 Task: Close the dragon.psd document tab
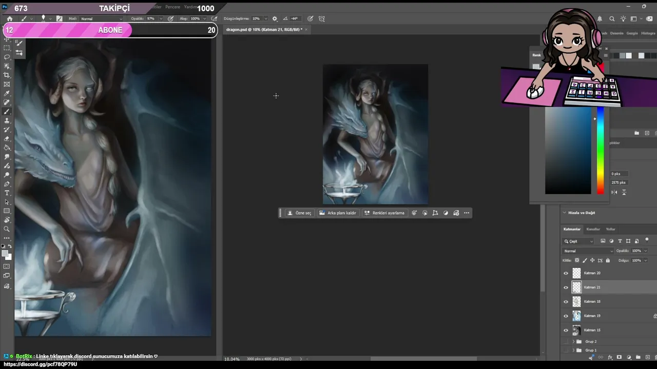[x=306, y=30]
